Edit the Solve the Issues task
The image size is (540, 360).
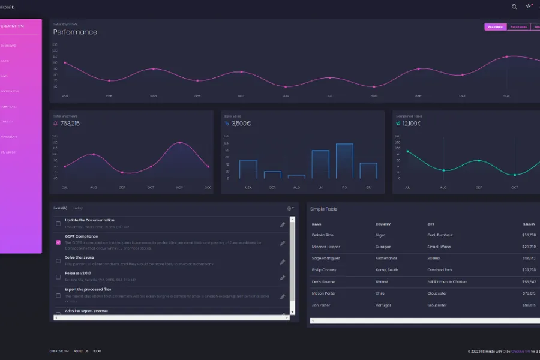(x=283, y=262)
